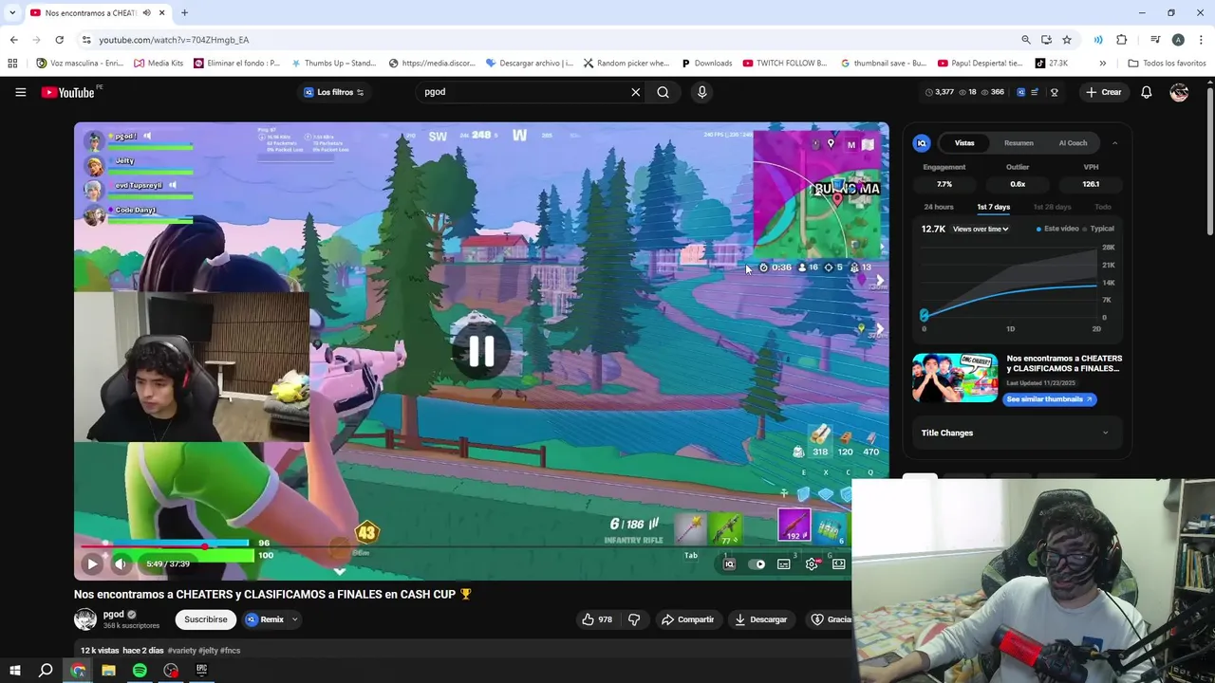Click the Descargar download button
The image size is (1215, 683).
point(761,619)
